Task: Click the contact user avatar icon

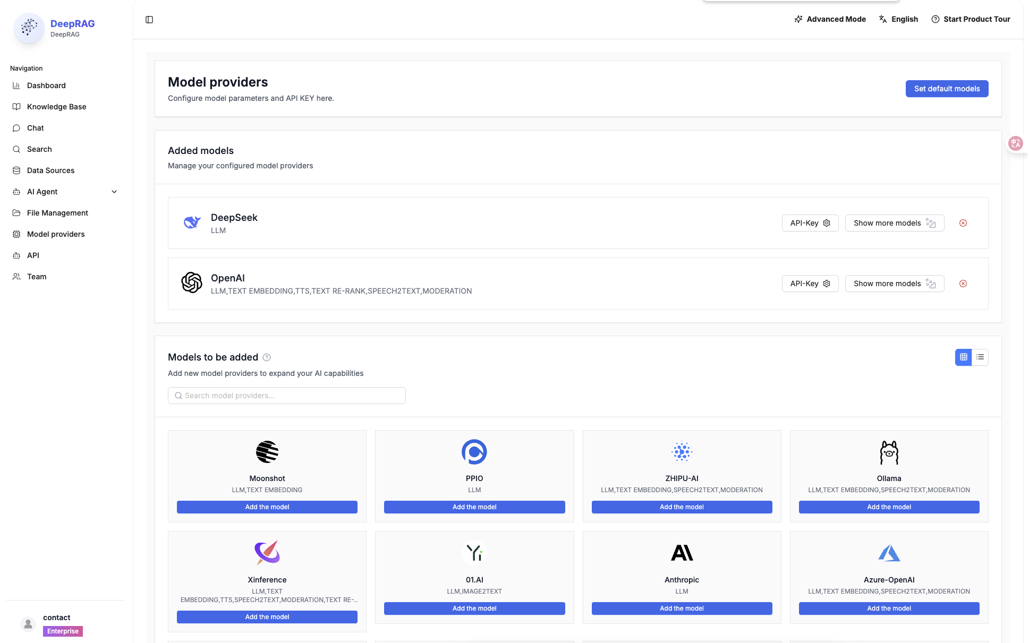Action: tap(28, 624)
